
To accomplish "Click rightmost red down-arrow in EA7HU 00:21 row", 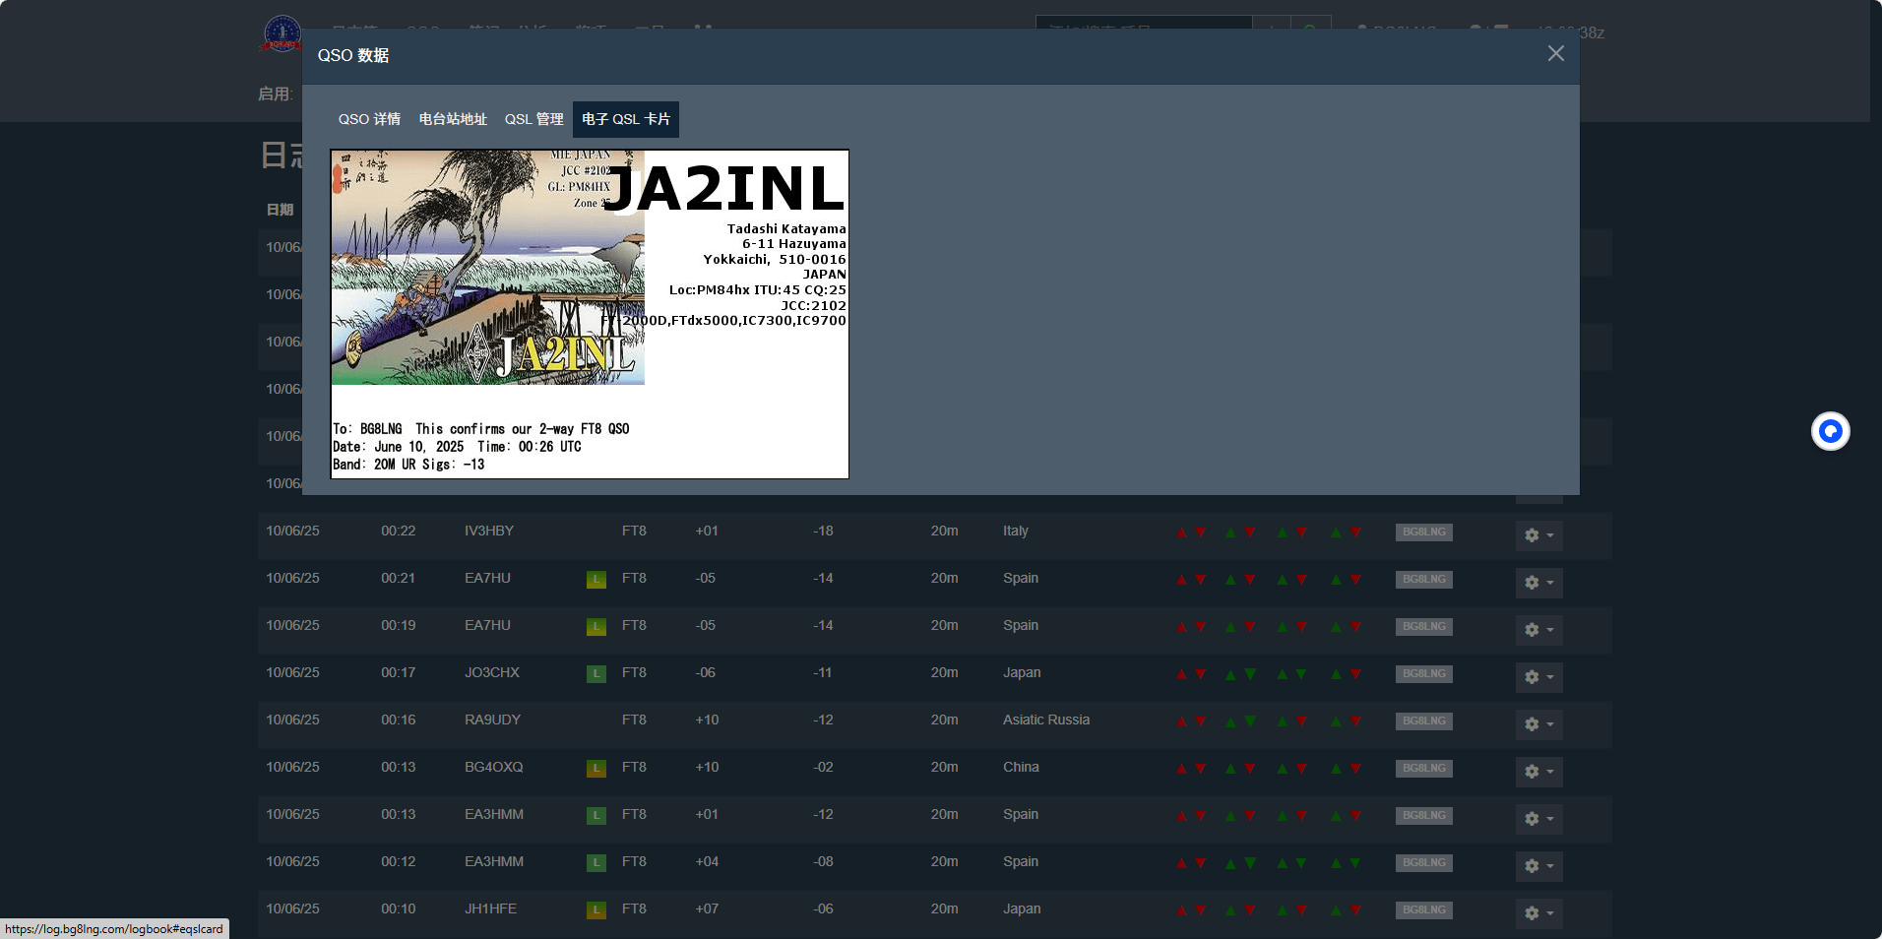I will pos(1355,580).
